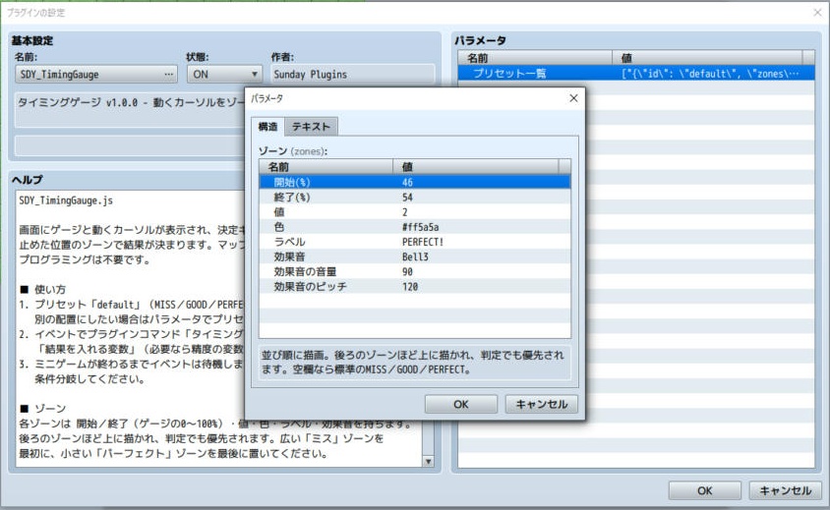Viewport: 830px width, 510px height.
Task: Click the プリセット一覧 JSON value cell
Action: (x=713, y=73)
